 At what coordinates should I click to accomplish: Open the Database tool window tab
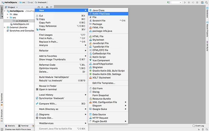click(x=207, y=13)
